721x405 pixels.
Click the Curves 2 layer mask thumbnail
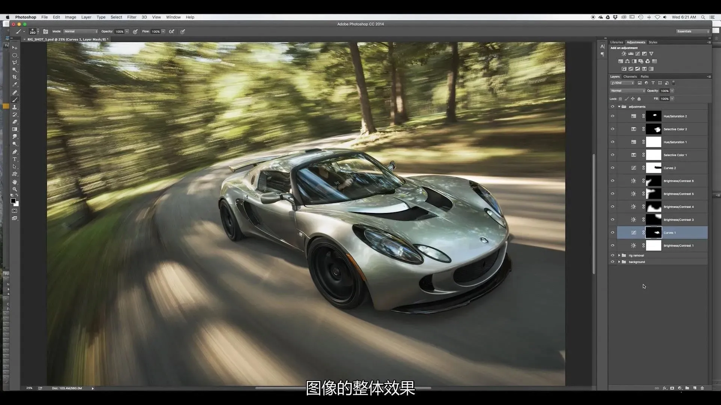click(653, 168)
